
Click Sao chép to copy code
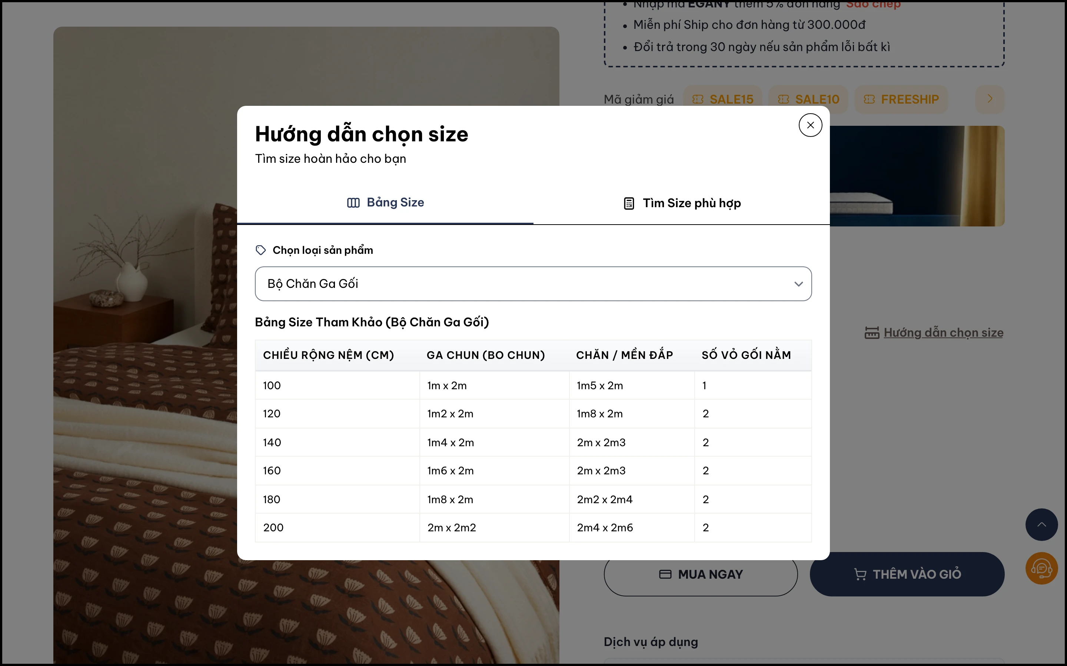873,4
